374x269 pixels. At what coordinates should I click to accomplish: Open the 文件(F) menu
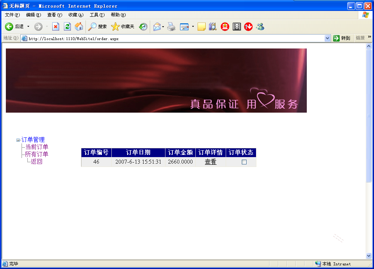coord(12,15)
